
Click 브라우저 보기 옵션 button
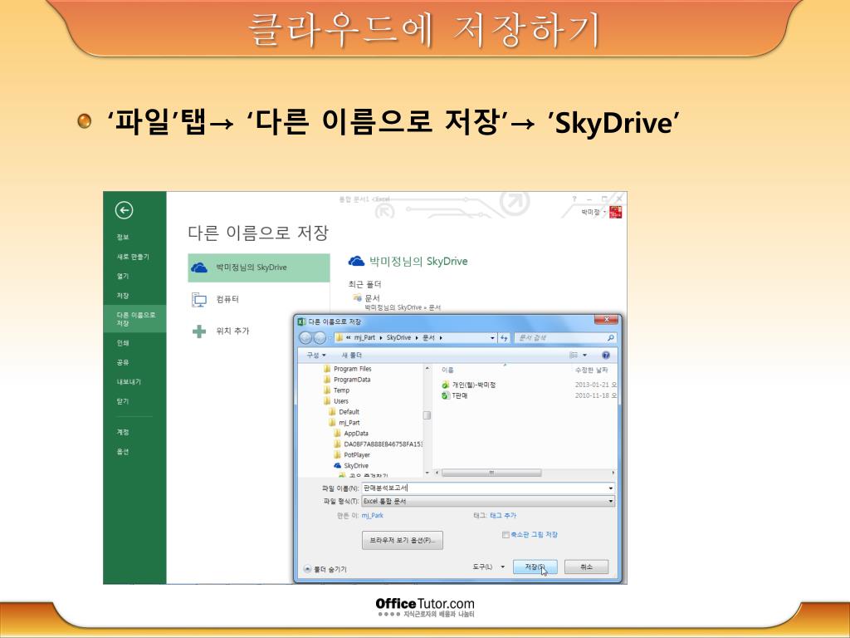(x=403, y=540)
